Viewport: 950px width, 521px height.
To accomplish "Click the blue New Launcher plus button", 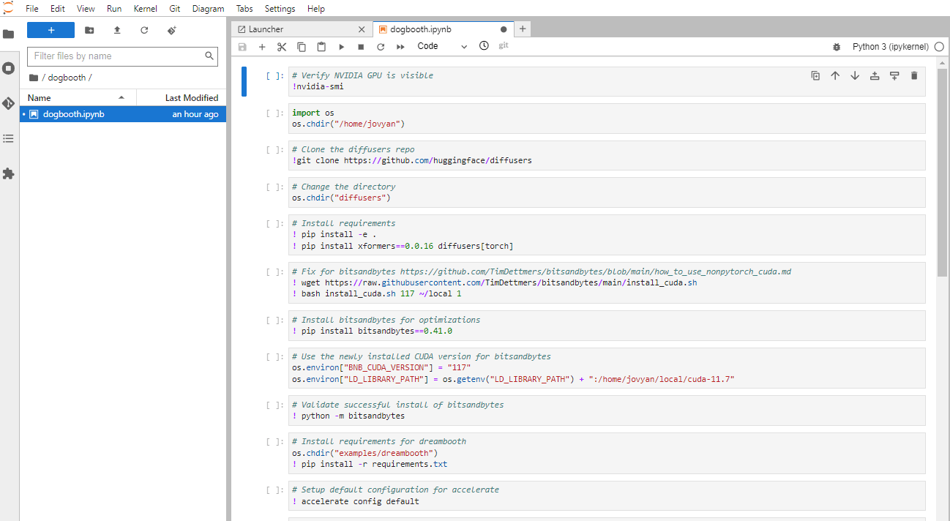I will (51, 30).
